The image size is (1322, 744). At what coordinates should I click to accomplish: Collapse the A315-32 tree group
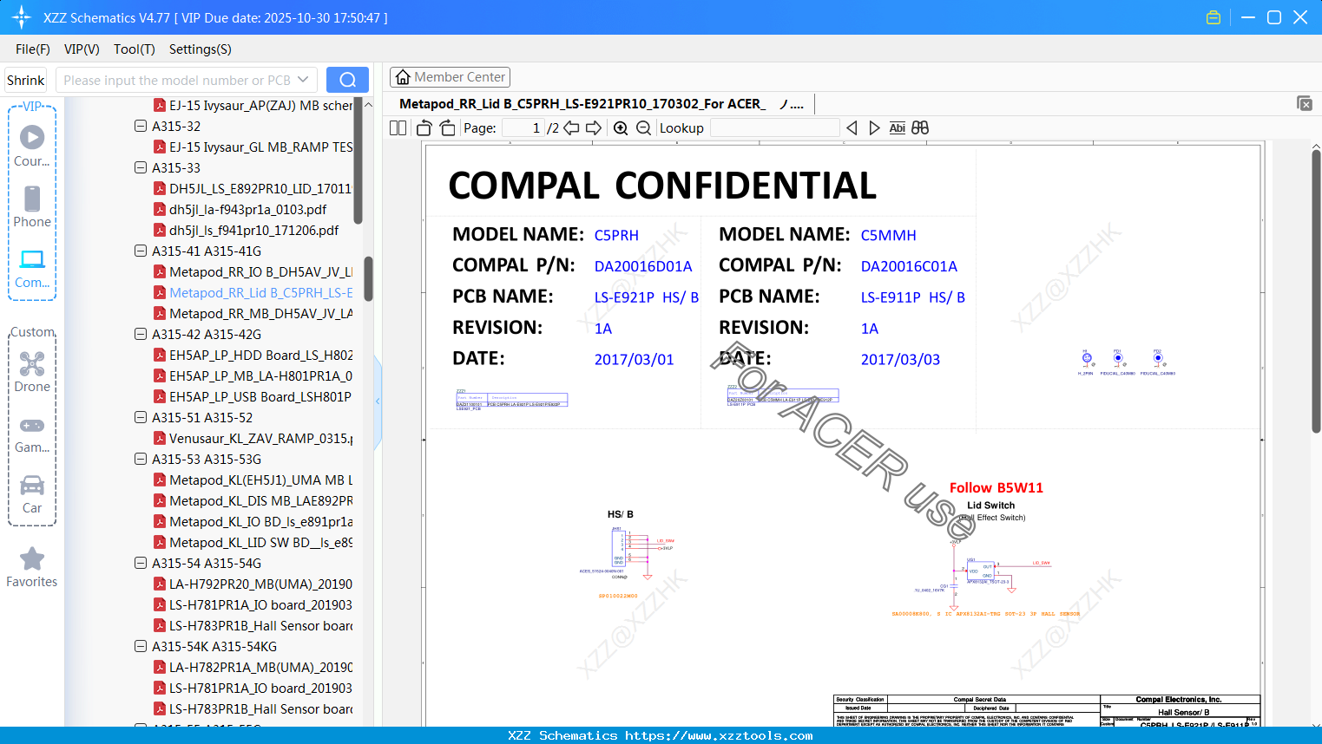click(141, 127)
